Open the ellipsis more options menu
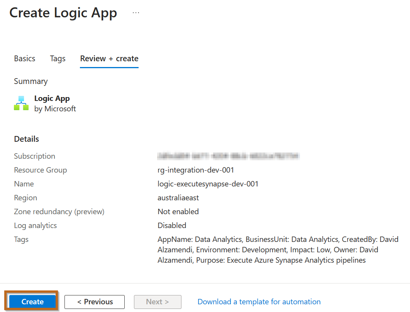This screenshot has height=312, width=410. pyautogui.click(x=136, y=13)
